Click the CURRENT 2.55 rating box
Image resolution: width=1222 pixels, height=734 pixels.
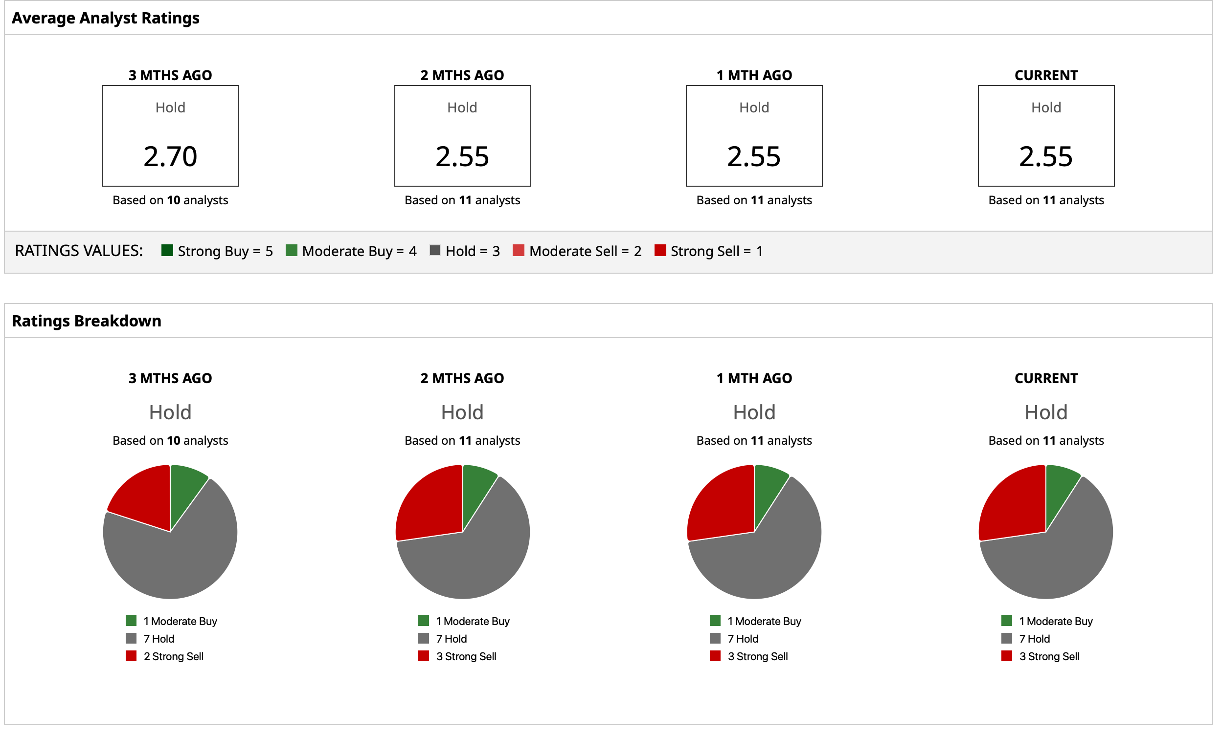click(1046, 136)
